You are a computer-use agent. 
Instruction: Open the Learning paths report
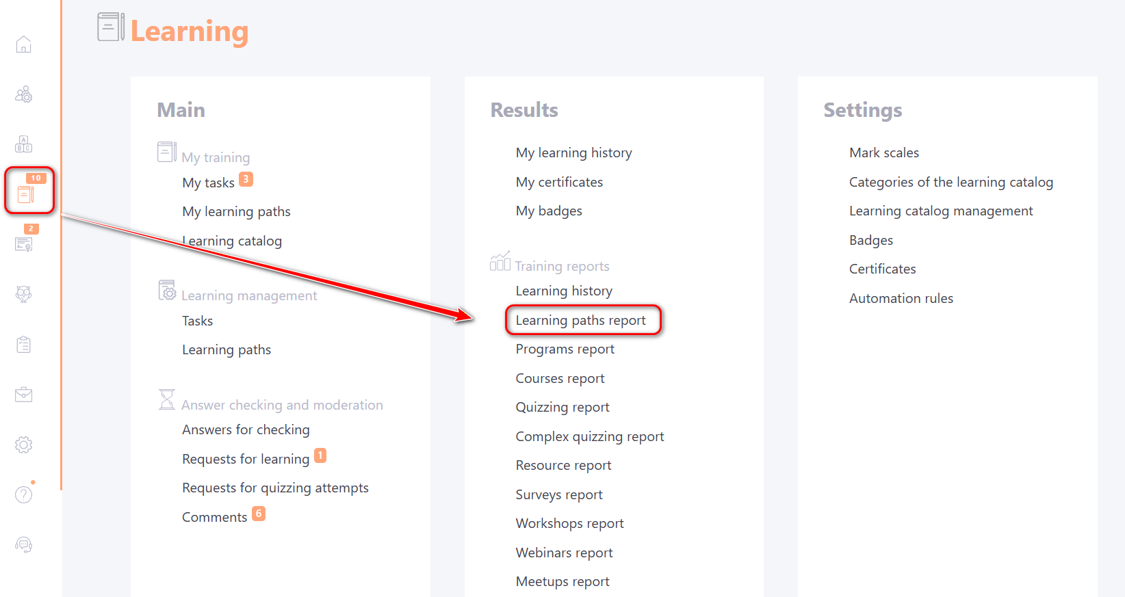580,320
